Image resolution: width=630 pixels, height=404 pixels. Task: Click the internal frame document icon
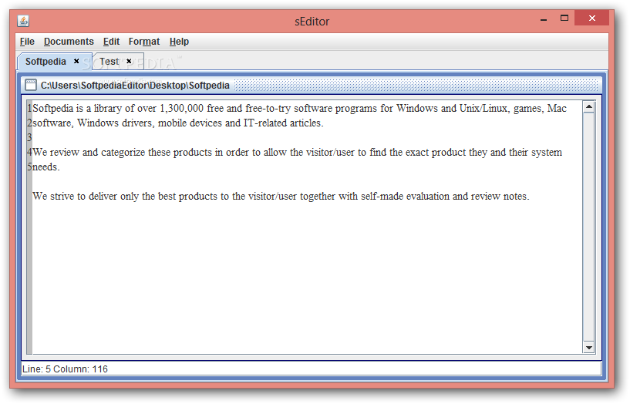[x=31, y=85]
